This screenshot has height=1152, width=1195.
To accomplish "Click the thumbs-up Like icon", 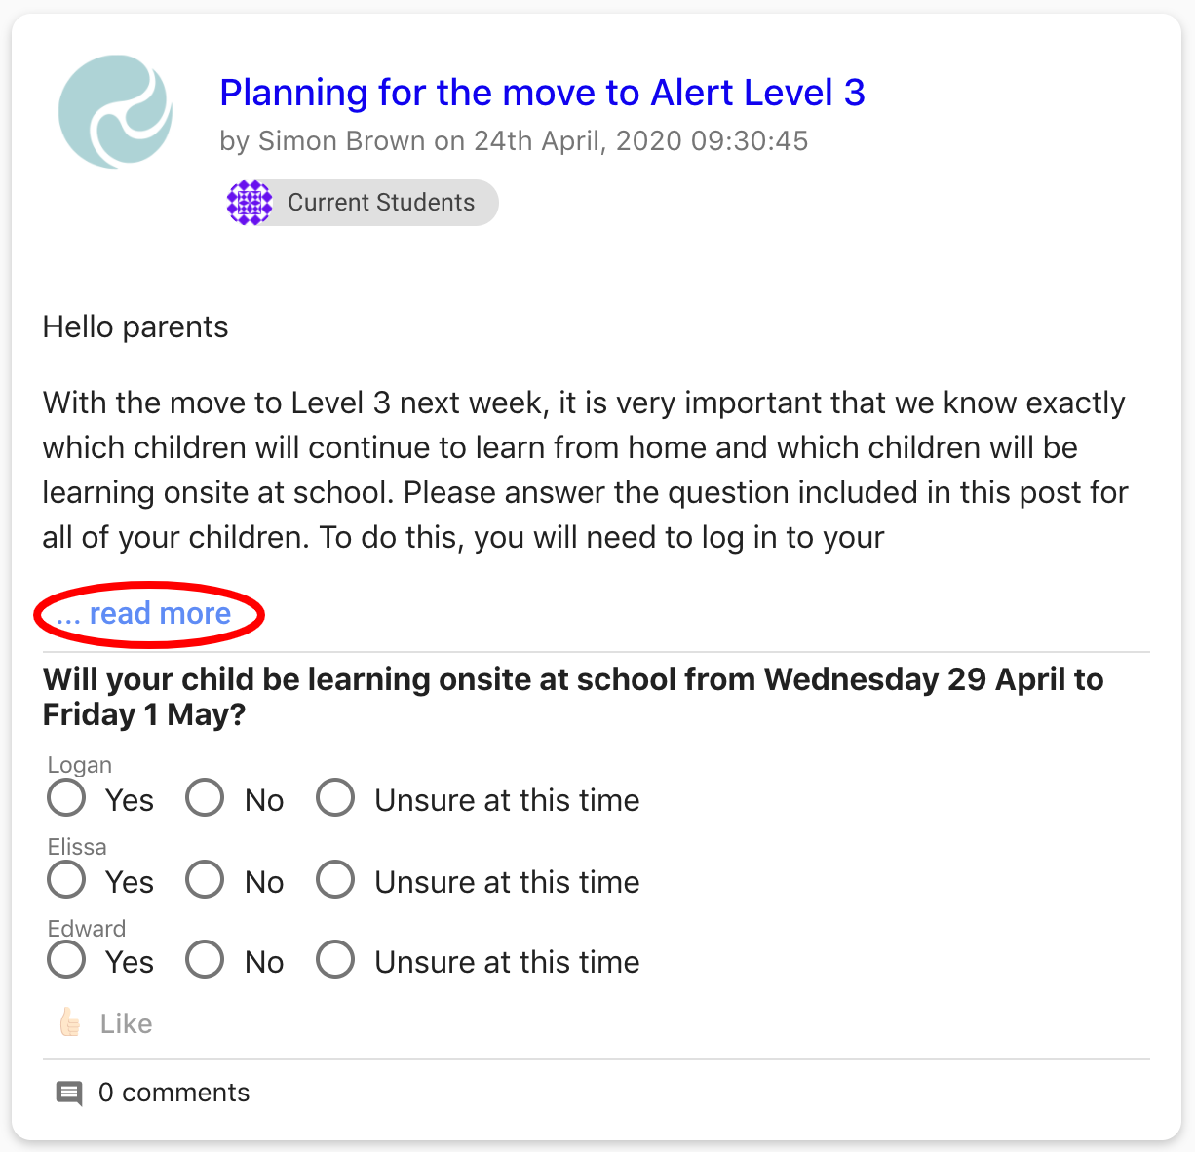I will point(70,1022).
